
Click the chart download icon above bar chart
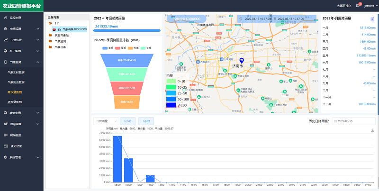click(x=373, y=130)
